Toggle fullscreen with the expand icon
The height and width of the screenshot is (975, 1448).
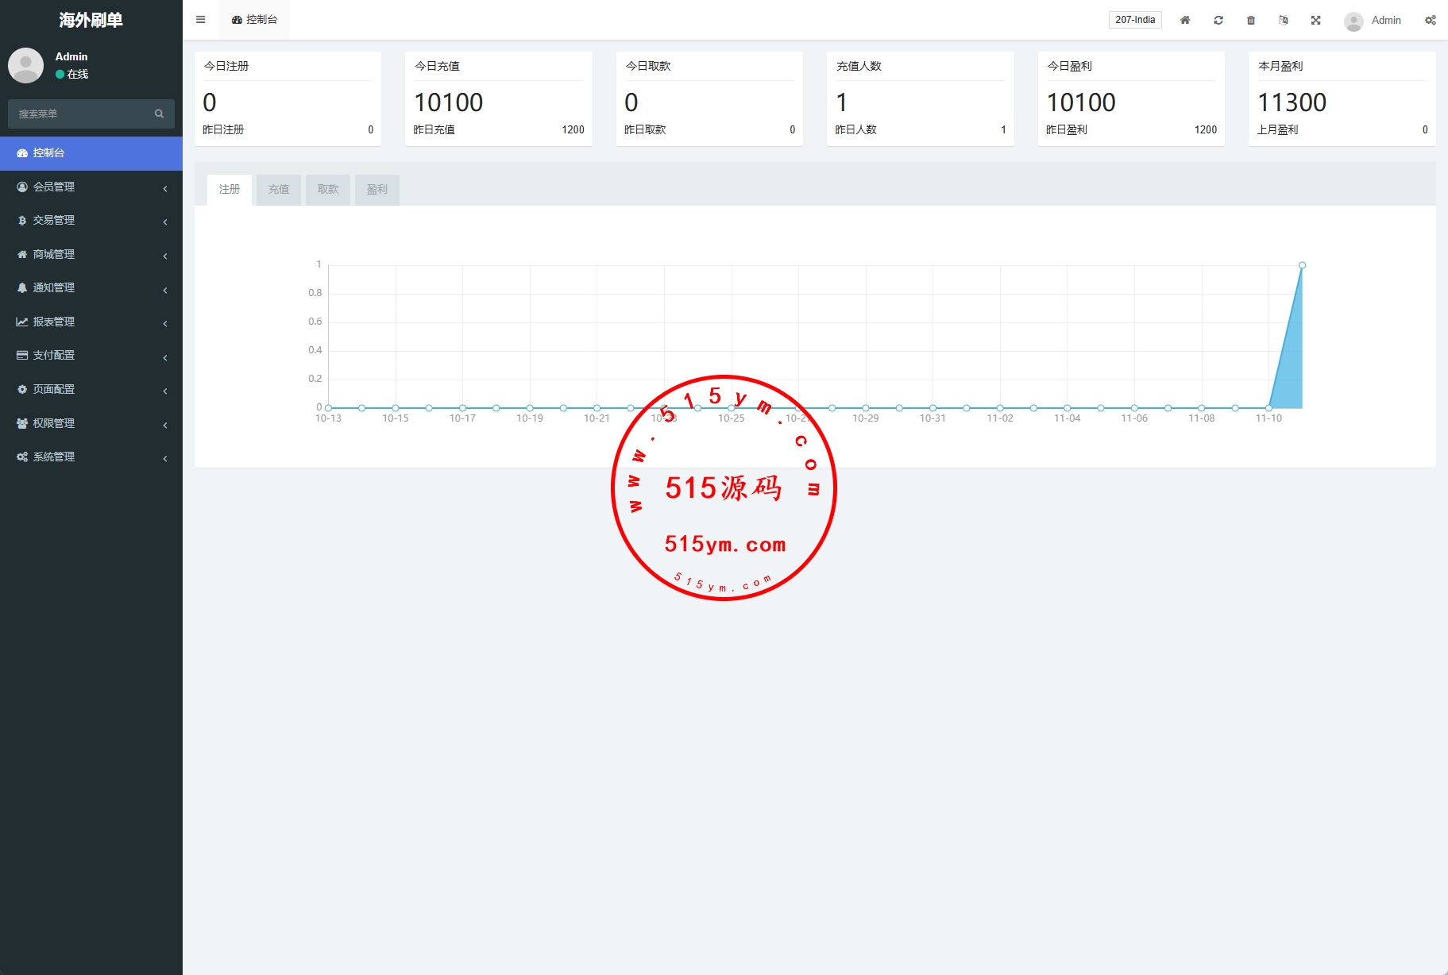[x=1315, y=20]
